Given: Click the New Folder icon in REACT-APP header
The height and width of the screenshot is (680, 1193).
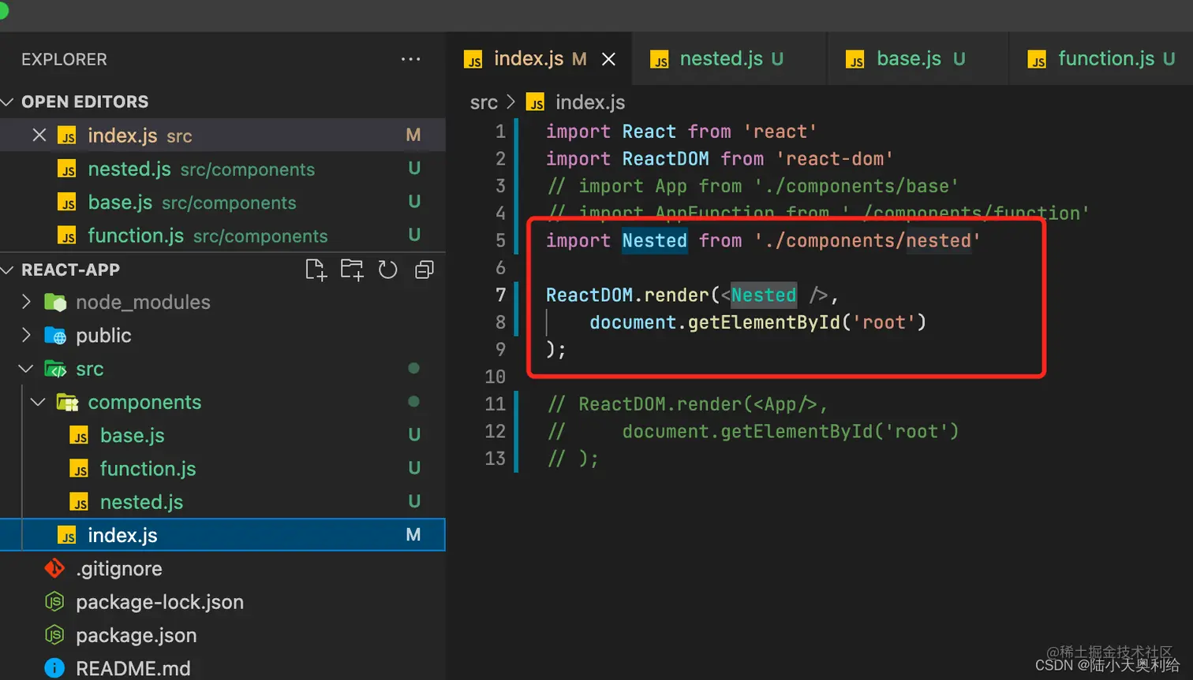Looking at the screenshot, I should point(352,269).
